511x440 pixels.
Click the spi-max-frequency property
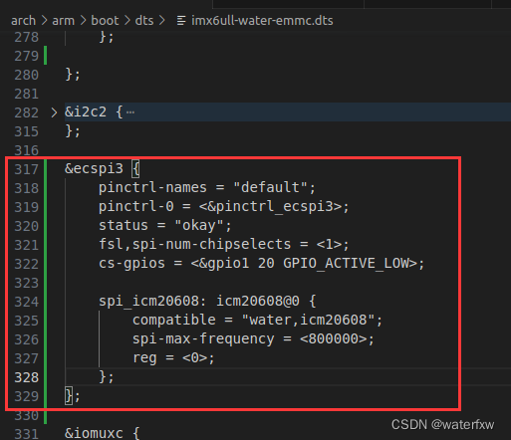(x=203, y=339)
